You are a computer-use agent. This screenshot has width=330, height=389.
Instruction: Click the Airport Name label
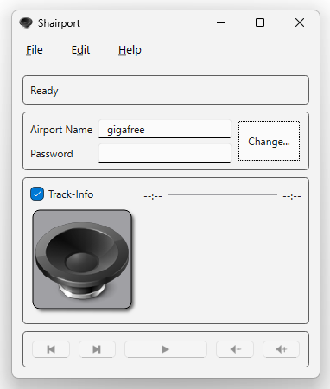click(x=61, y=130)
